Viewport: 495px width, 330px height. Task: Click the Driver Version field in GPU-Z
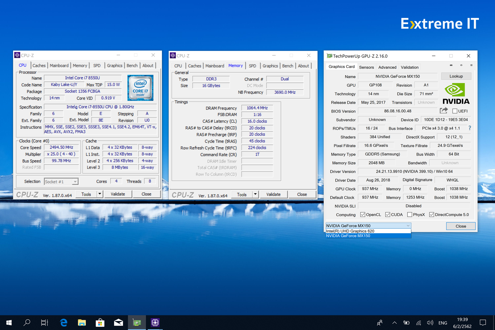[x=414, y=171]
